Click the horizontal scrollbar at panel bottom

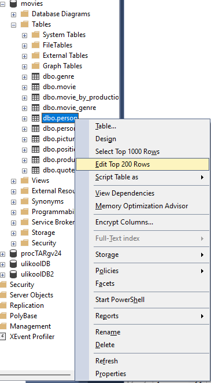pos(35,375)
